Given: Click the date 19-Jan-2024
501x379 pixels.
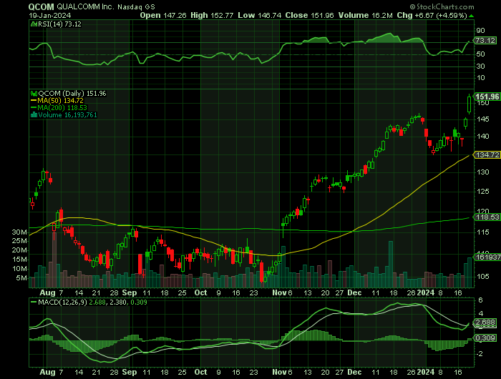Looking at the screenshot, I should [50, 15].
